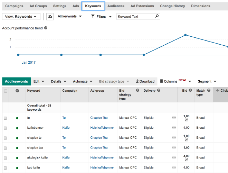The width and height of the screenshot is (228, 173).
Task: Click the chart toggle icon beside View
Action: [50, 17]
